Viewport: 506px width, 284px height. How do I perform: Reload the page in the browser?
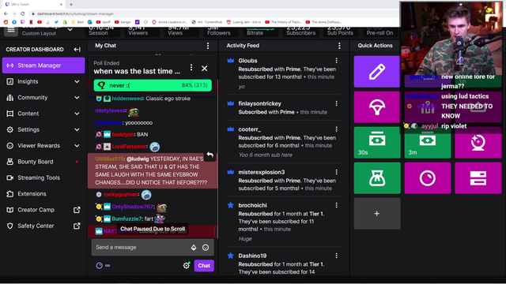(x=23, y=13)
